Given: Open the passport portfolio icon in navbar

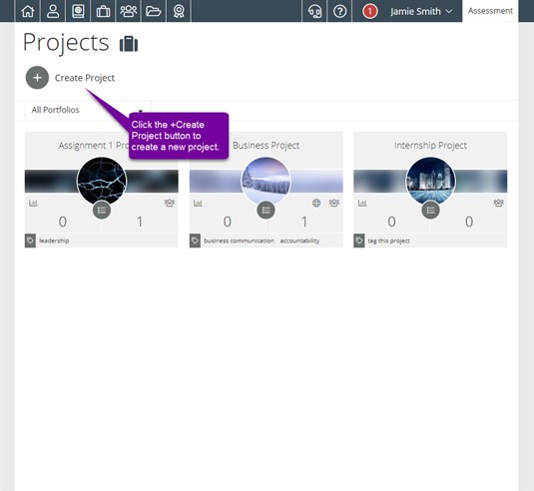Looking at the screenshot, I should pos(78,11).
